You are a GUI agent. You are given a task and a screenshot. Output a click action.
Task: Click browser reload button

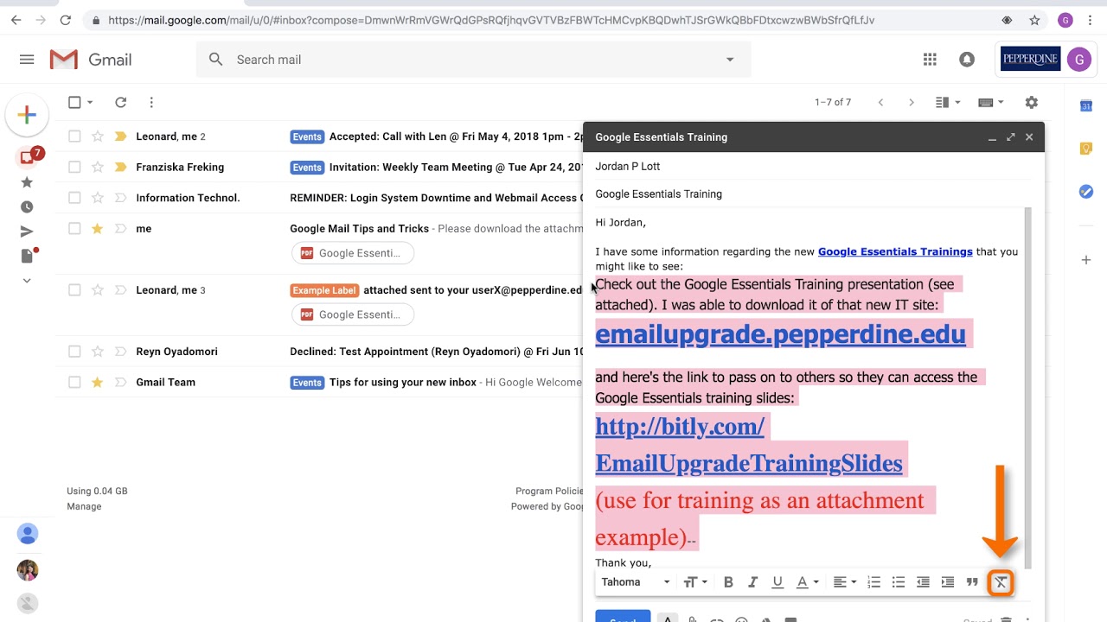coord(66,20)
